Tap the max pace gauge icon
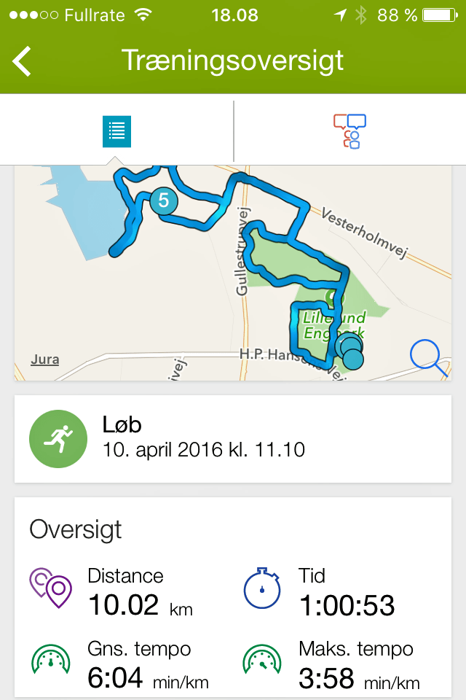 262,659
